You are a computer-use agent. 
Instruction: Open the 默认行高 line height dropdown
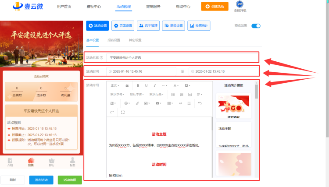[x=156, y=95]
